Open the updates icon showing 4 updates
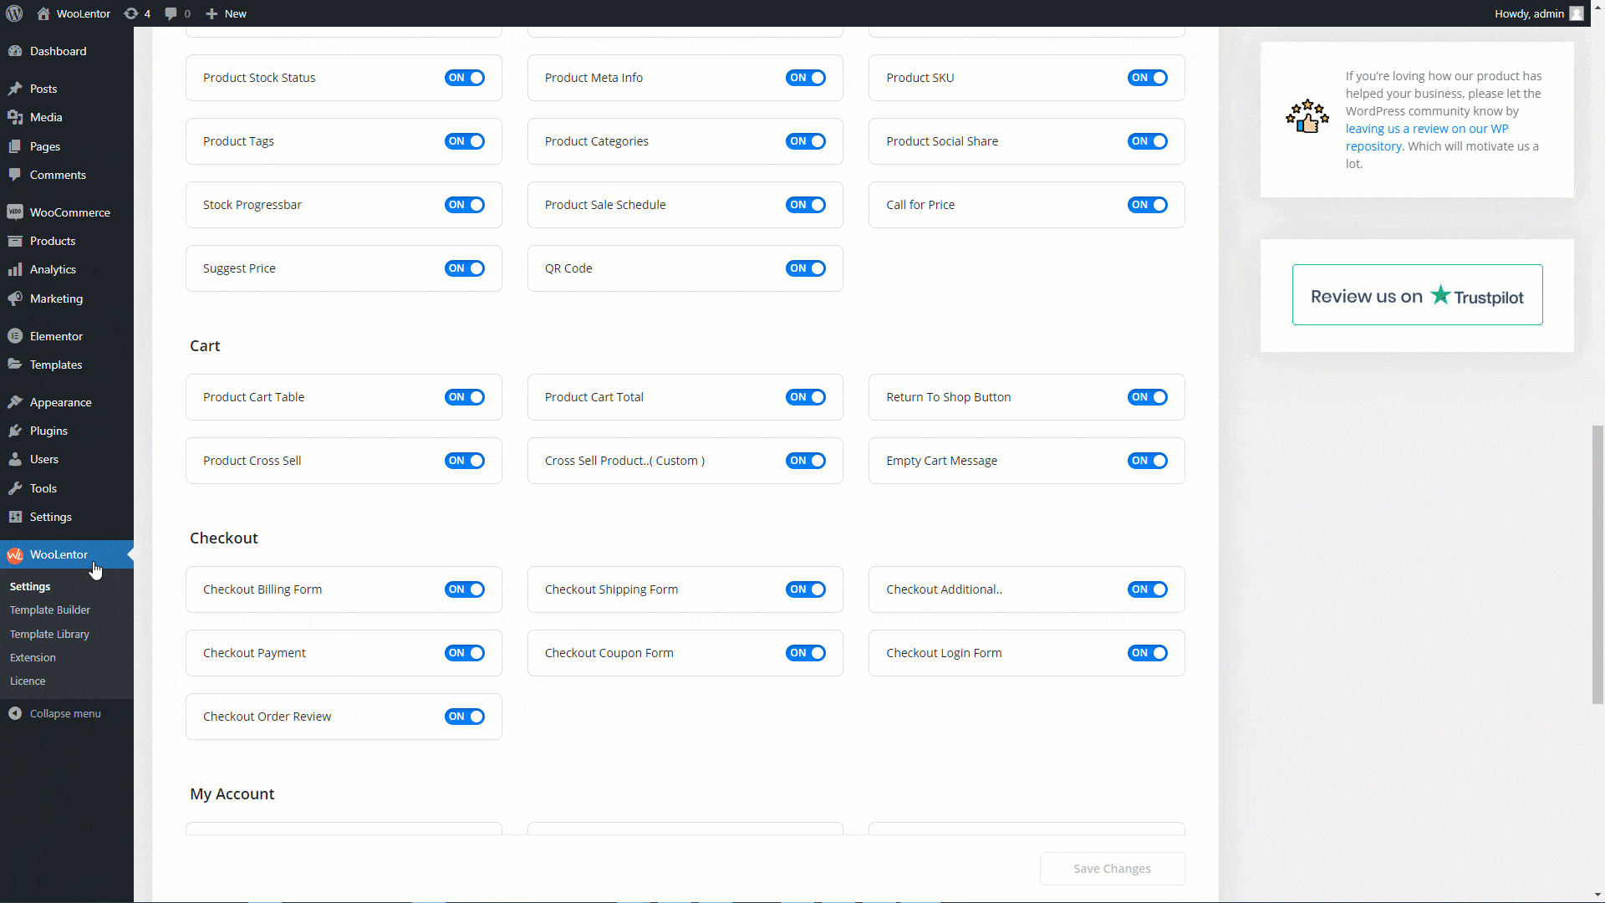1605x903 pixels. (135, 13)
